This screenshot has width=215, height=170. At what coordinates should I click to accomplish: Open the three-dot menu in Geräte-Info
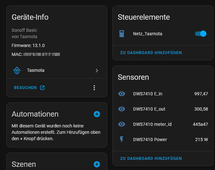click(x=94, y=88)
